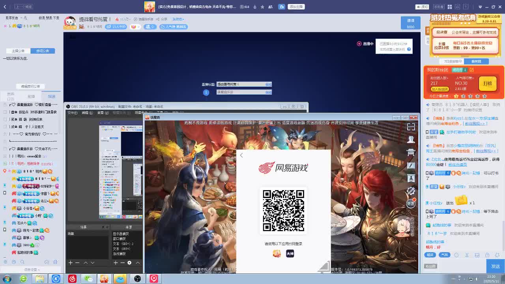Click the back arrow in NetEase login dialog
Screen dimensions: 505x284
point(241,155)
